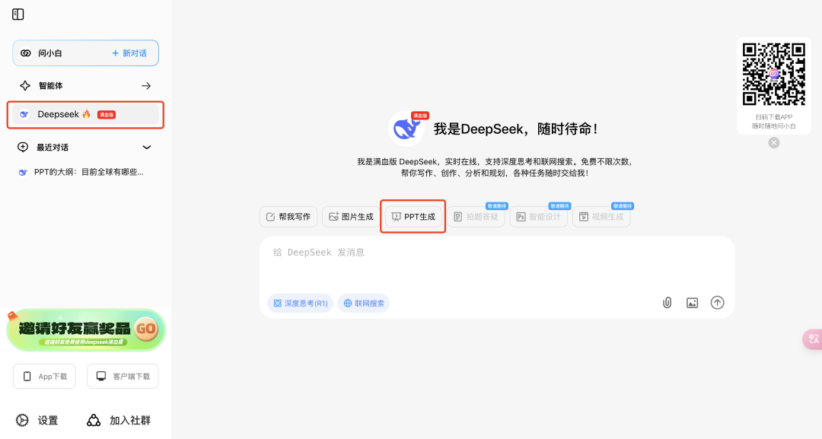Screen dimensions: 822x439
Task: Click the DeepSeek whale logo avatar
Action: (406, 129)
